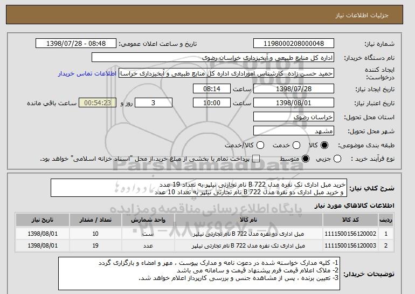Click the buyer organization name field
The height and width of the screenshot is (294, 415).
(213, 58)
